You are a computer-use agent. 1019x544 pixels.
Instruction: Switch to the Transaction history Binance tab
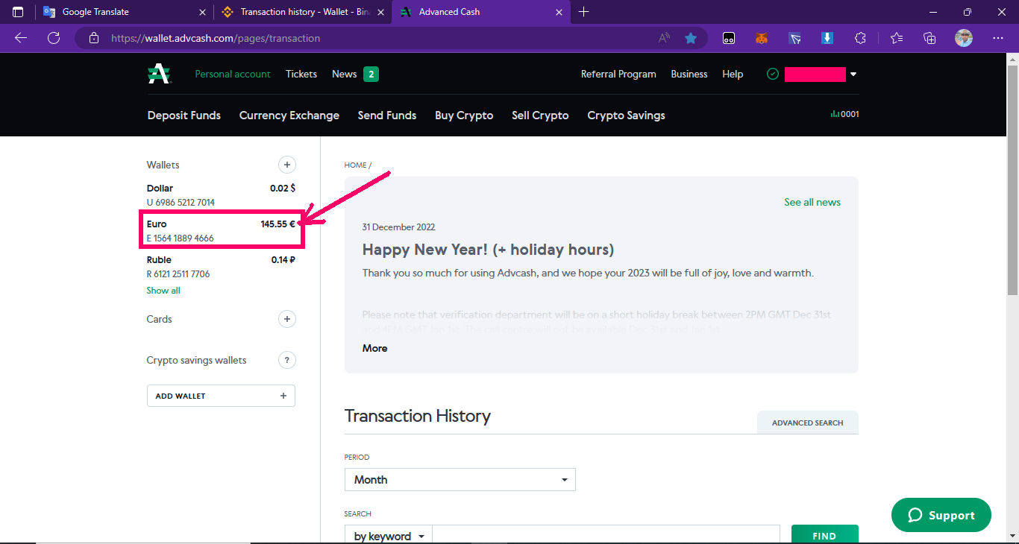click(303, 12)
